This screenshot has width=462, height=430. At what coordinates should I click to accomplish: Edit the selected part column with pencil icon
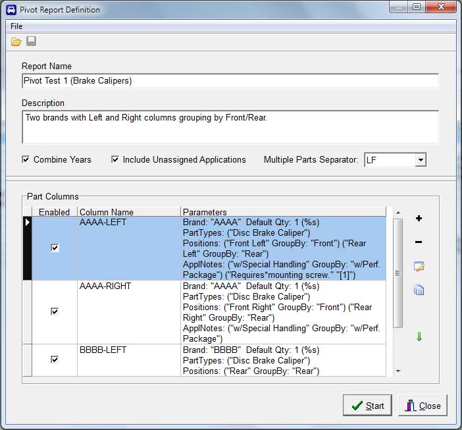(419, 267)
